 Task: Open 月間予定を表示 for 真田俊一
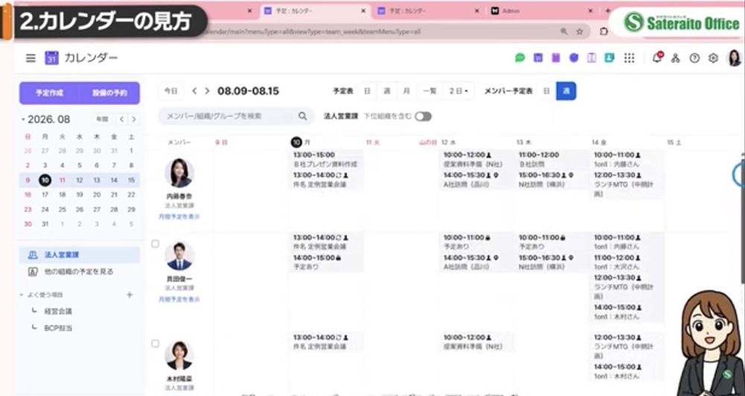180,300
